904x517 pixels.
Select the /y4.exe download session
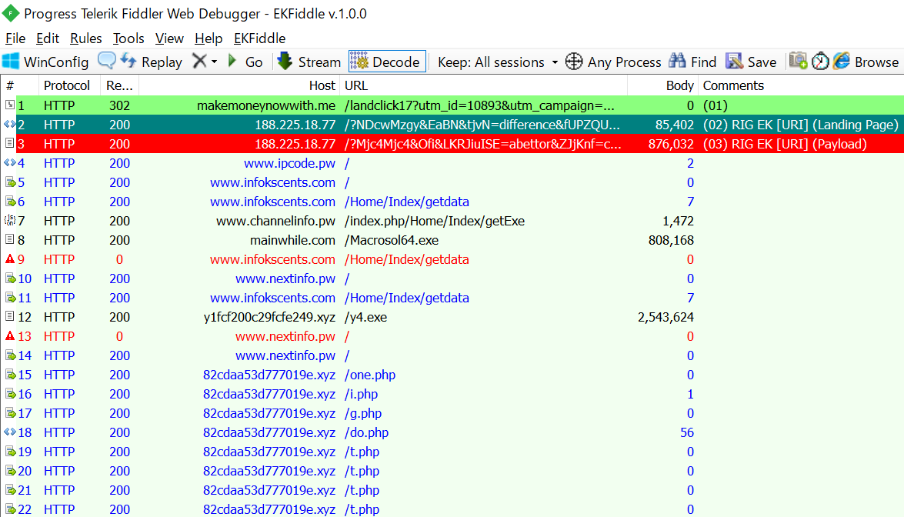pyautogui.click(x=452, y=317)
